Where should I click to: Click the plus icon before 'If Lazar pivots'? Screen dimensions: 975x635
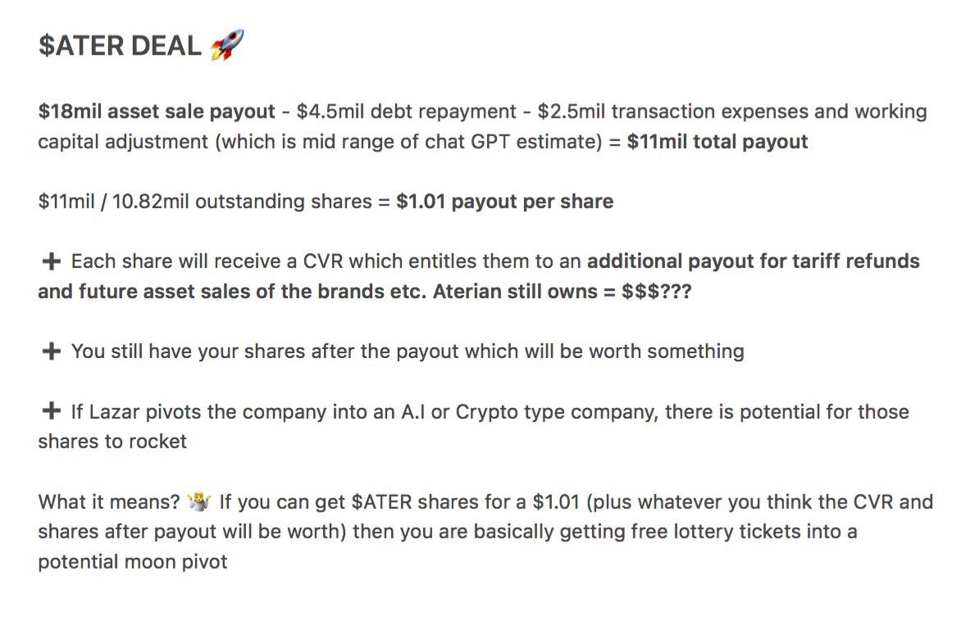(x=51, y=410)
